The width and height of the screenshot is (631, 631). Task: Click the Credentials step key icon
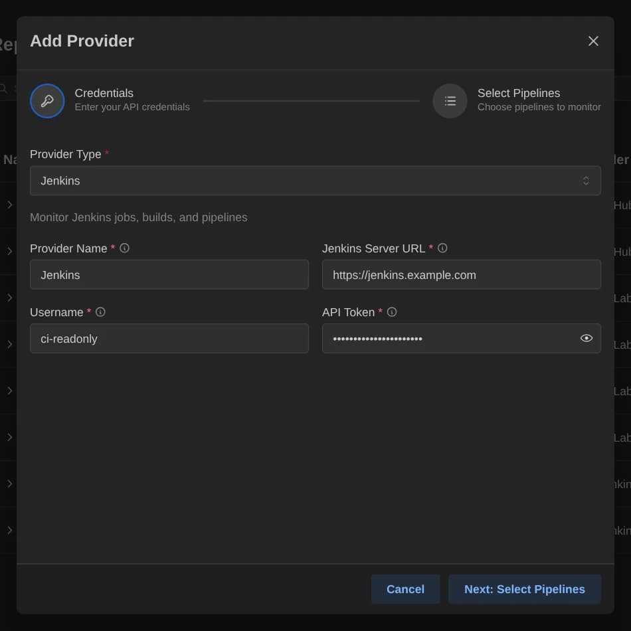point(47,100)
